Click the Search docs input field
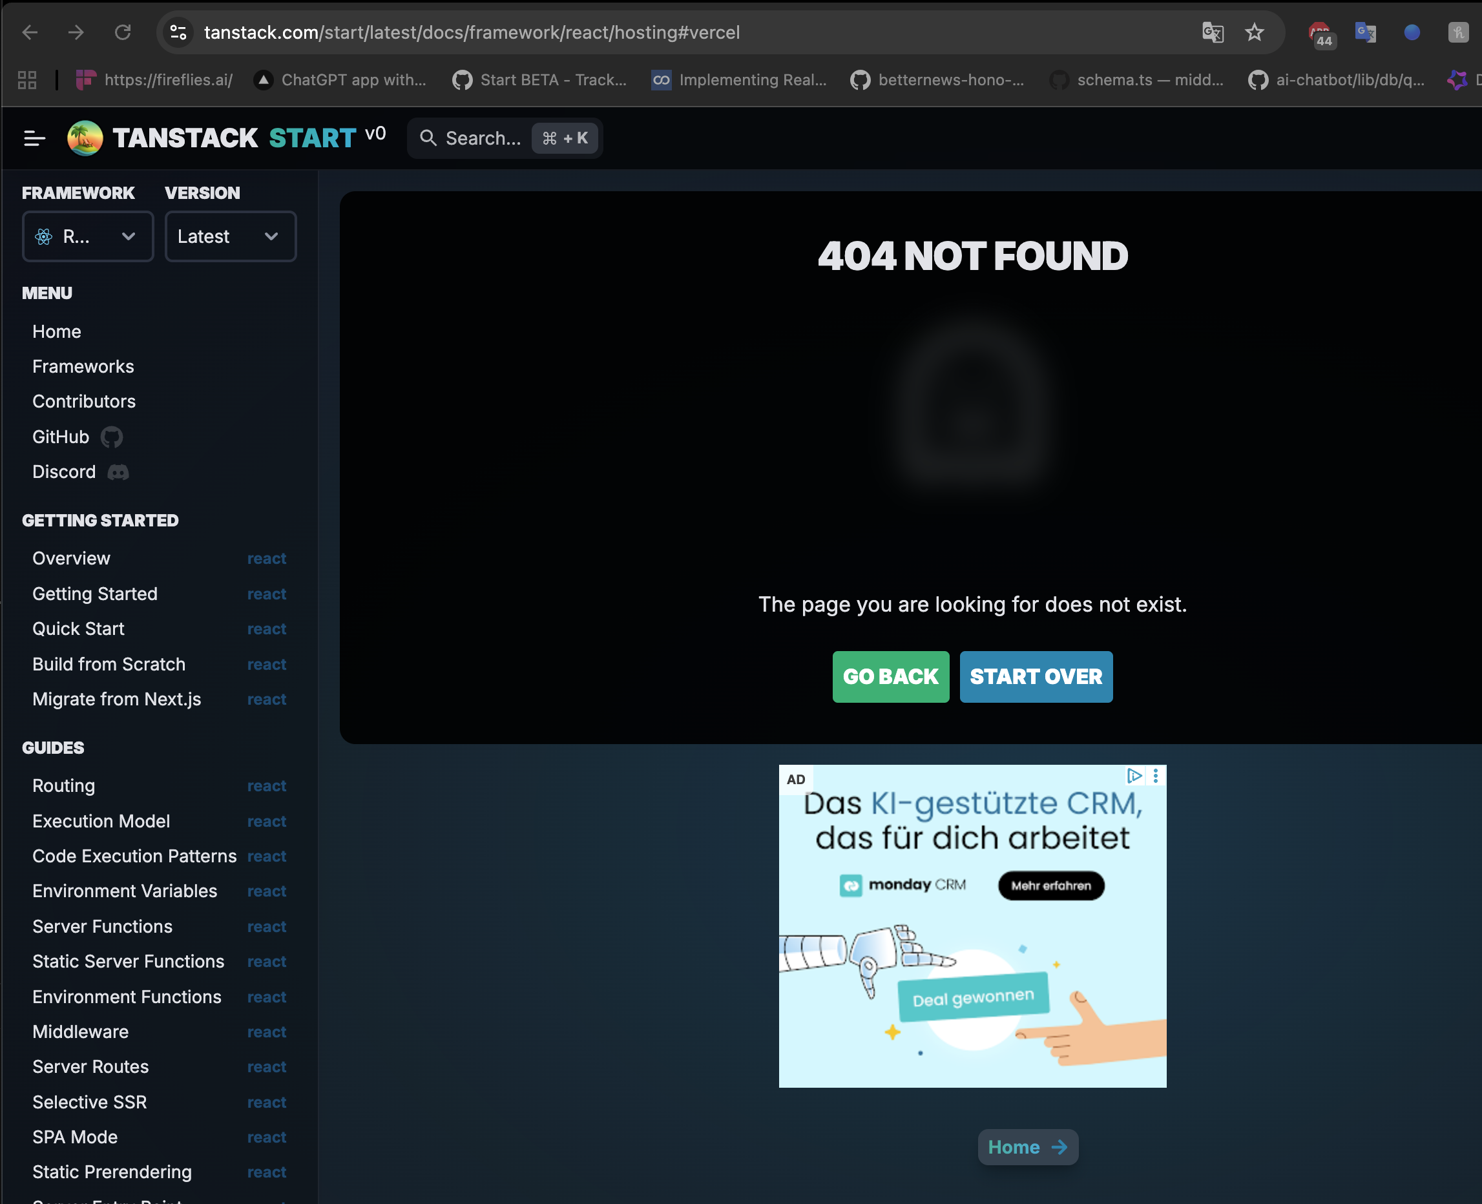Image resolution: width=1482 pixels, height=1204 pixels. [483, 139]
